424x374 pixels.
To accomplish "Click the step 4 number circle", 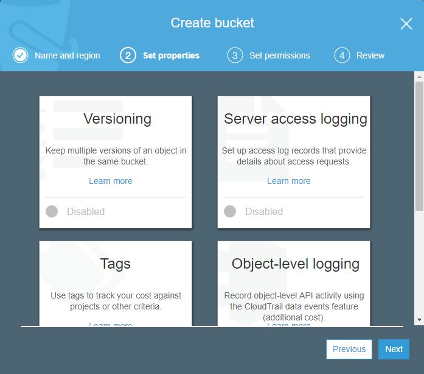I will (342, 55).
